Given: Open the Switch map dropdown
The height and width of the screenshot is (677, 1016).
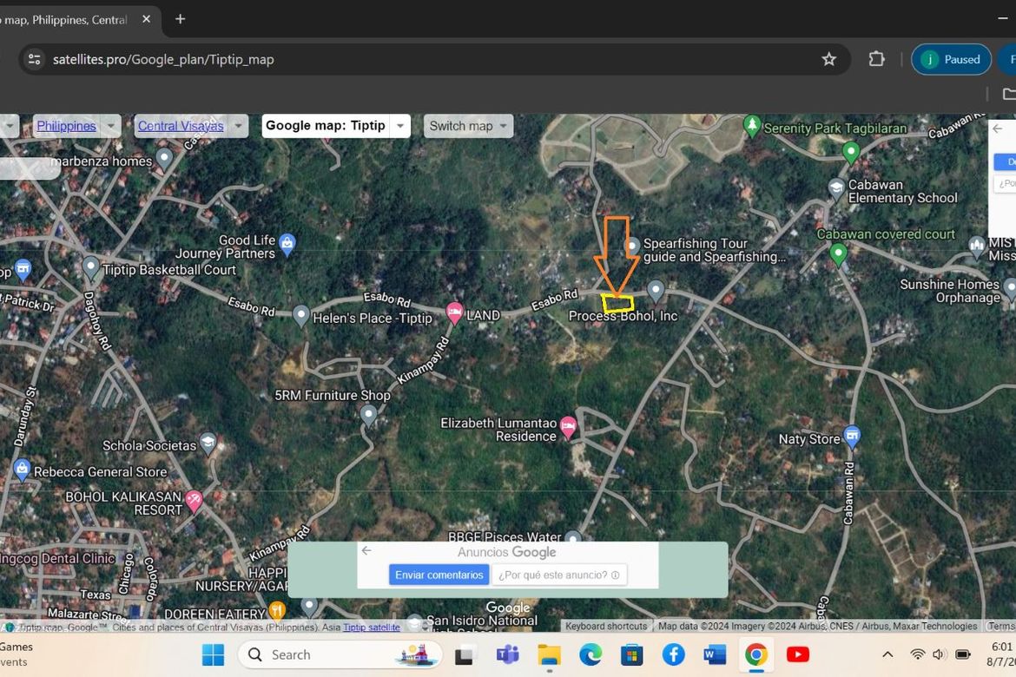Looking at the screenshot, I should (468, 126).
